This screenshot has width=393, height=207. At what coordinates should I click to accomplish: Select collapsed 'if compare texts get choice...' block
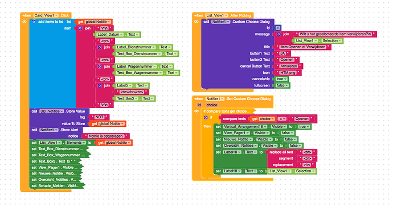pyautogui.click(x=228, y=111)
